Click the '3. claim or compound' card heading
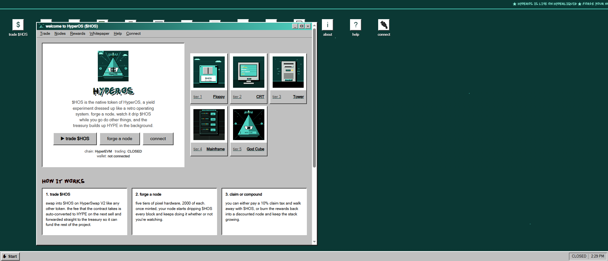 pyautogui.click(x=244, y=194)
